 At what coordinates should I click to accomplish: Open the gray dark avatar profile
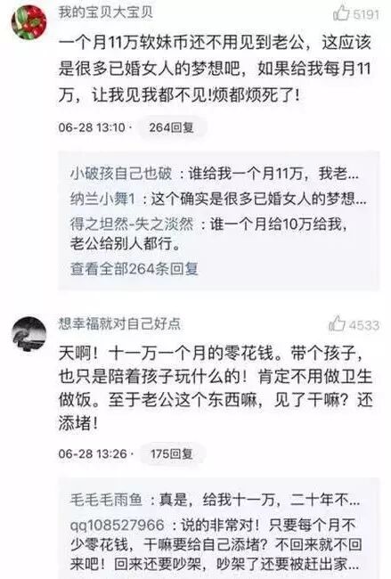(29, 334)
